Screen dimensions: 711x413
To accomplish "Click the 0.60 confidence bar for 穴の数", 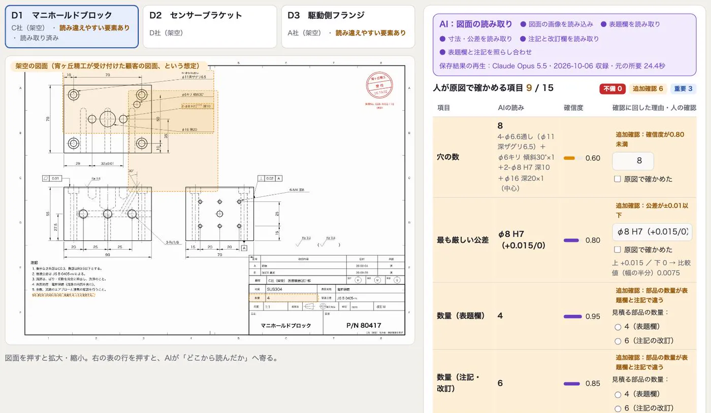I will (572, 158).
